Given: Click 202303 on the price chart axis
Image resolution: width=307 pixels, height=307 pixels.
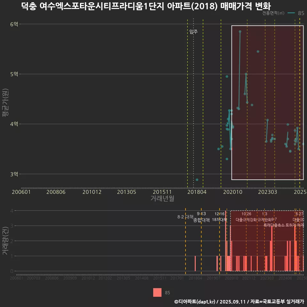Looking at the screenshot, I should point(267,192).
